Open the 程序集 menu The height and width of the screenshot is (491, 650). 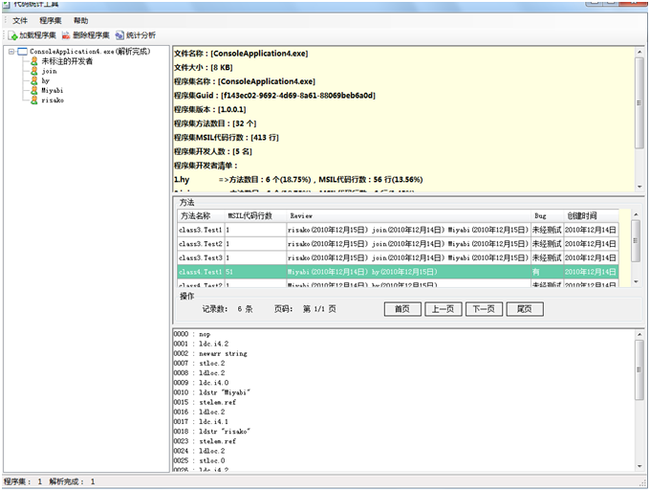tap(51, 21)
